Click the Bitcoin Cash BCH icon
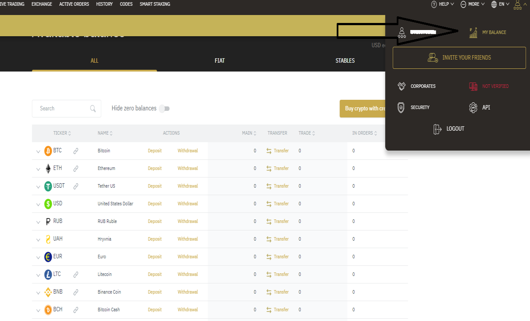Viewport: 530px width, 321px height. click(x=48, y=310)
